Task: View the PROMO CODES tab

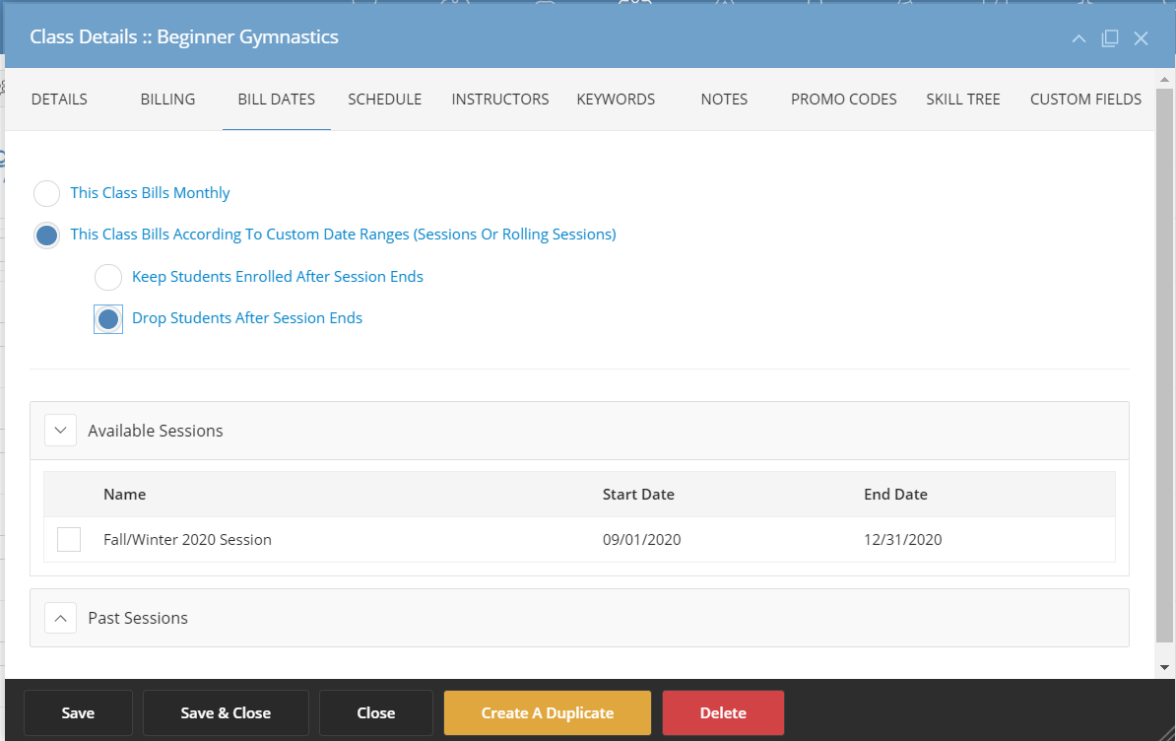Action: coord(844,99)
